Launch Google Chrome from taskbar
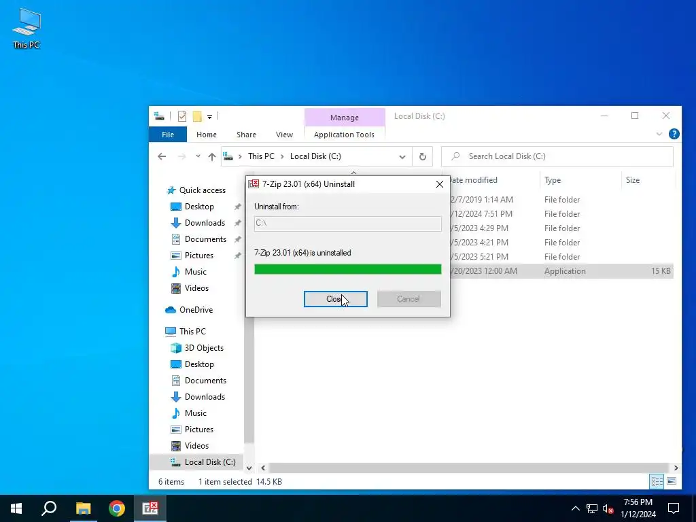 coord(117,508)
